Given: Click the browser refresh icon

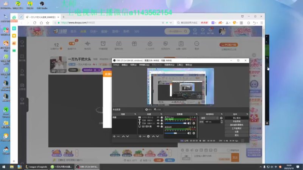Looking at the screenshot, I should coord(35,23).
